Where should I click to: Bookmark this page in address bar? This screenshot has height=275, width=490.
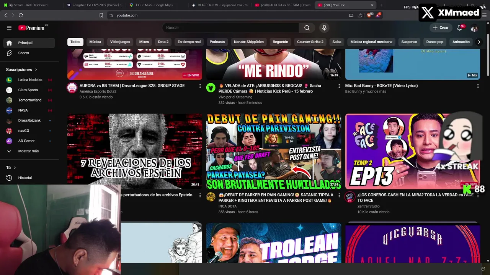101,15
